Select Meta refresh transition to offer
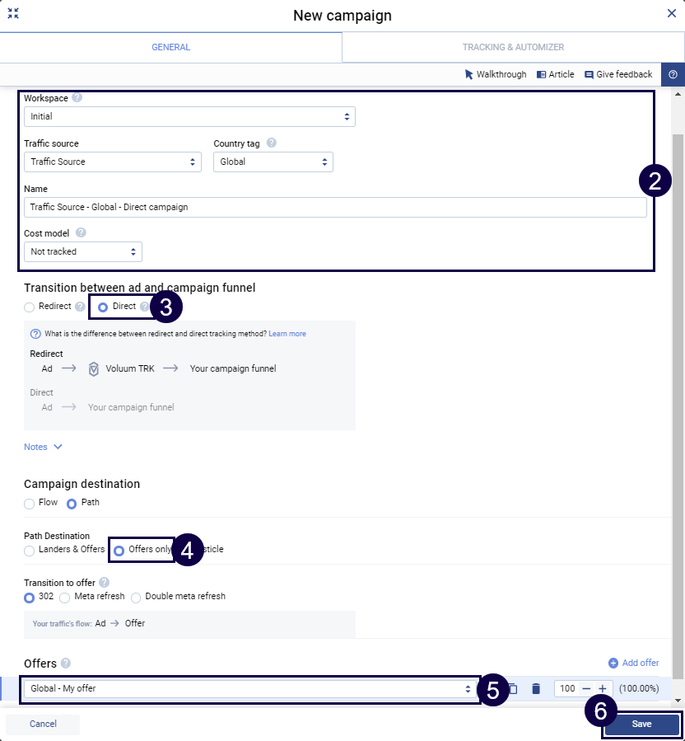The height and width of the screenshot is (741, 685). coord(65,597)
